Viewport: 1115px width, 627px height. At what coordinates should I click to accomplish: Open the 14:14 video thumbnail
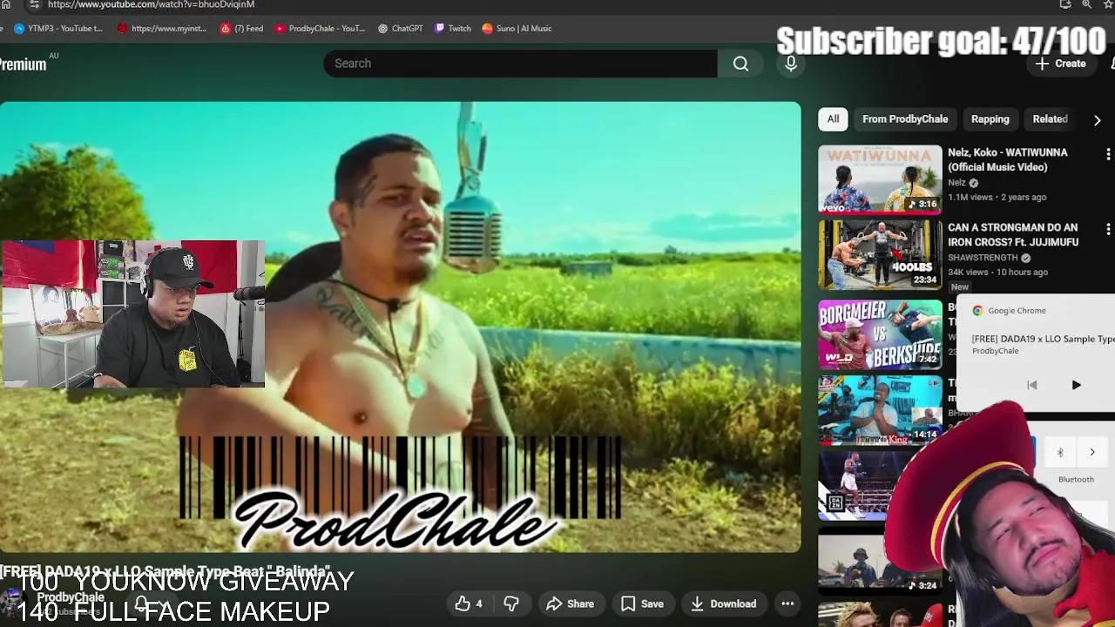coord(880,409)
